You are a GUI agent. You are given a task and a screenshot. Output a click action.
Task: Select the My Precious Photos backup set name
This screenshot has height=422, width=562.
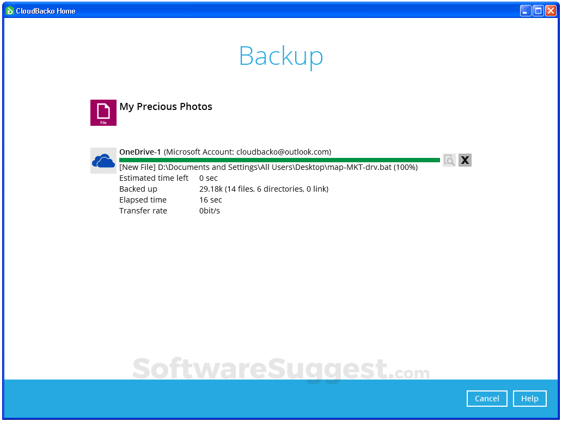(166, 107)
